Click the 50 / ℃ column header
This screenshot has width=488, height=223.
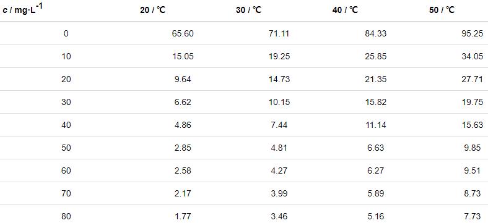(x=442, y=10)
